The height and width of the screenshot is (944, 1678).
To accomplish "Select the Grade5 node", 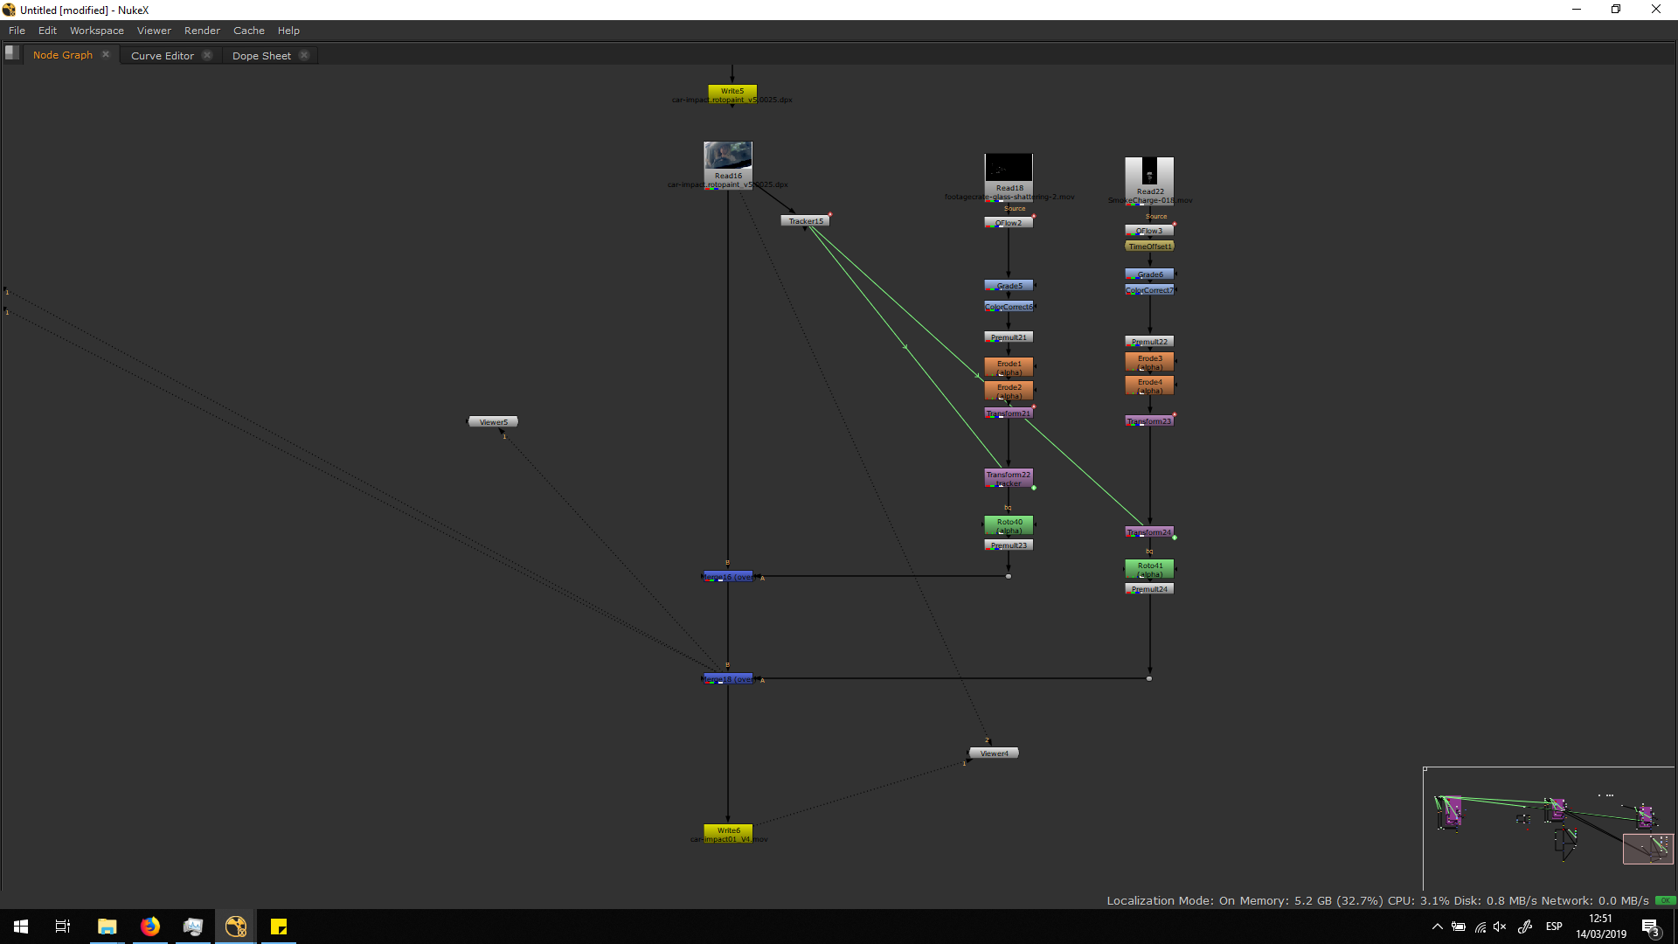I will point(1009,286).
